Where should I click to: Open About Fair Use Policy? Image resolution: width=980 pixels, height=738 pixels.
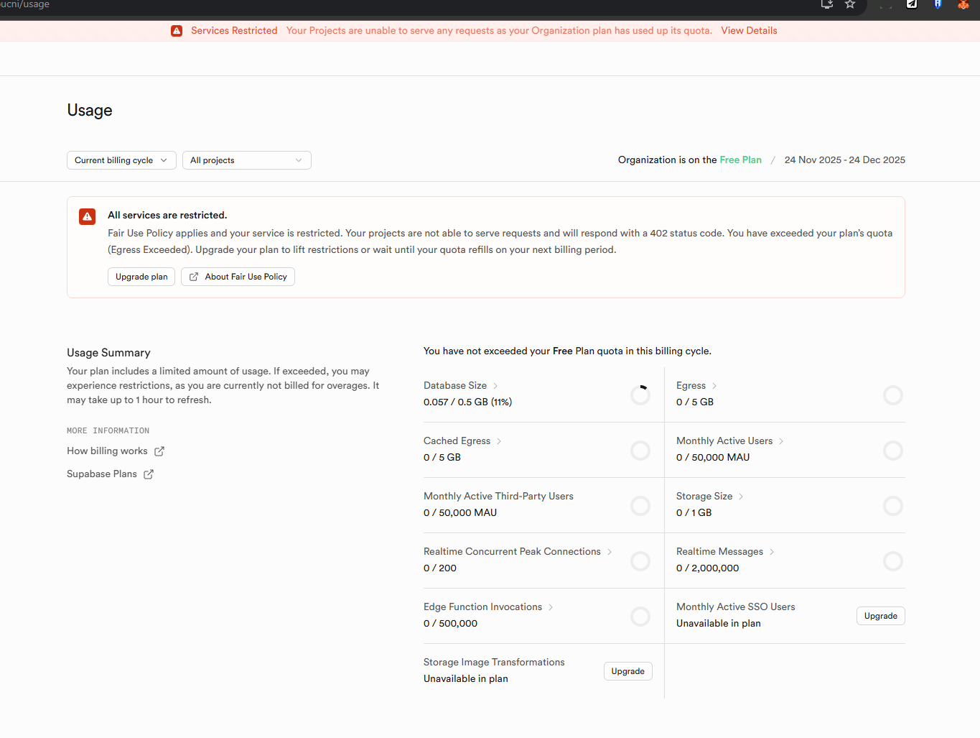238,277
